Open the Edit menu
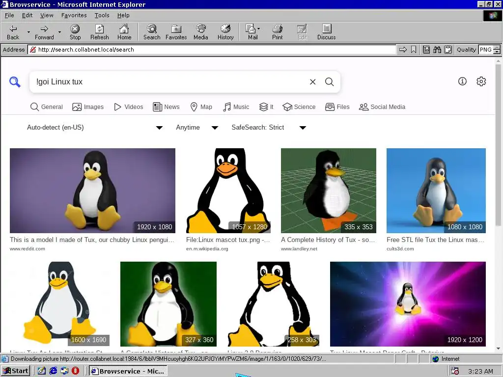Screen dimensions: 503x377 click(x=27, y=15)
